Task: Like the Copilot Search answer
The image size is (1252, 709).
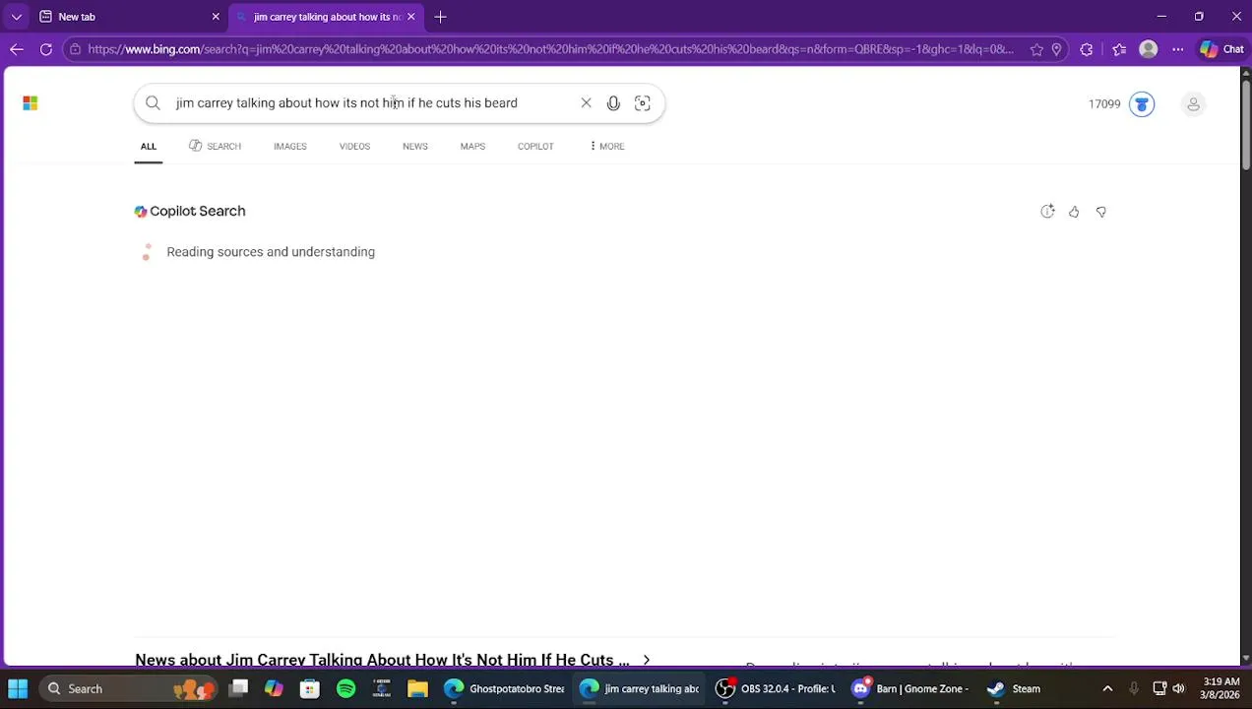Action: (1074, 212)
